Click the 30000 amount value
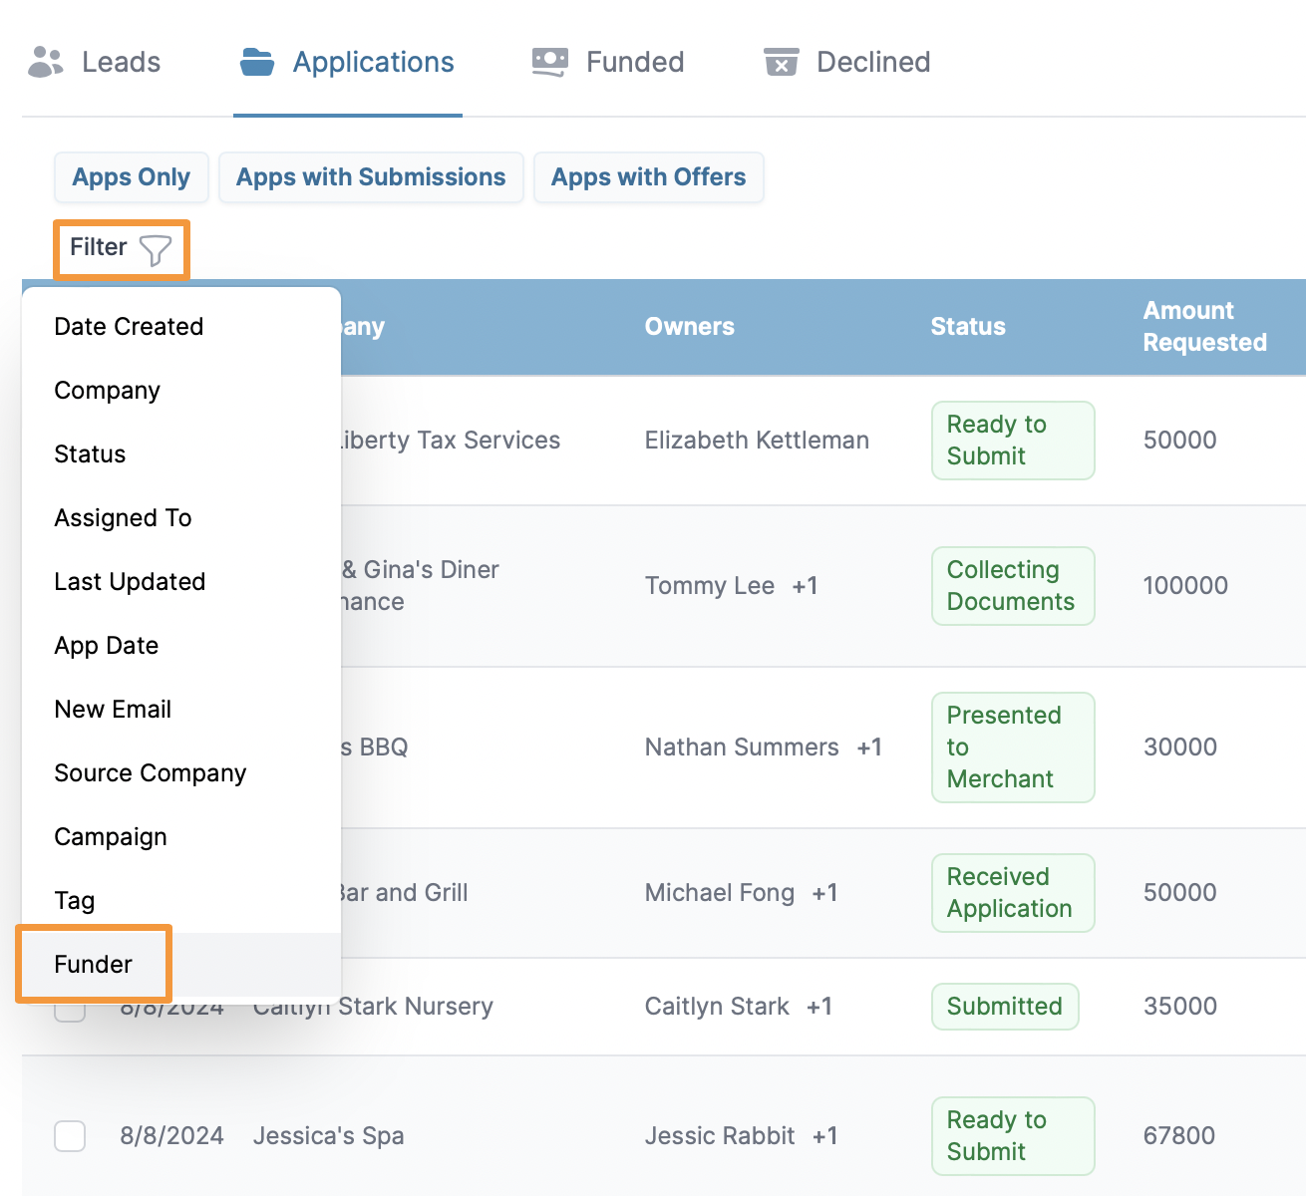1306x1196 pixels. tap(1179, 747)
